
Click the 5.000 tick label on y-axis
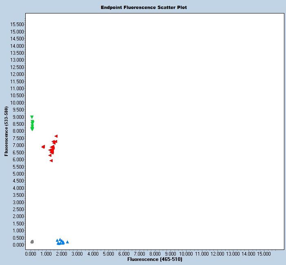(x=18, y=174)
